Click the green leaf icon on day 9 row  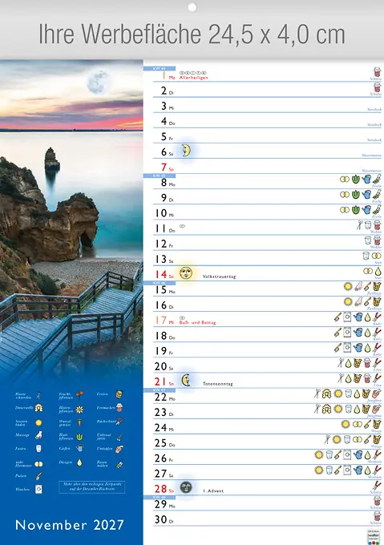(355, 194)
